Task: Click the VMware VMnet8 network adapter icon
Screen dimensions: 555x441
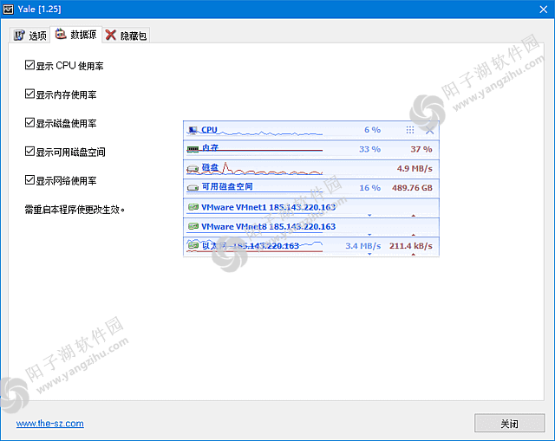Action: 193,226
